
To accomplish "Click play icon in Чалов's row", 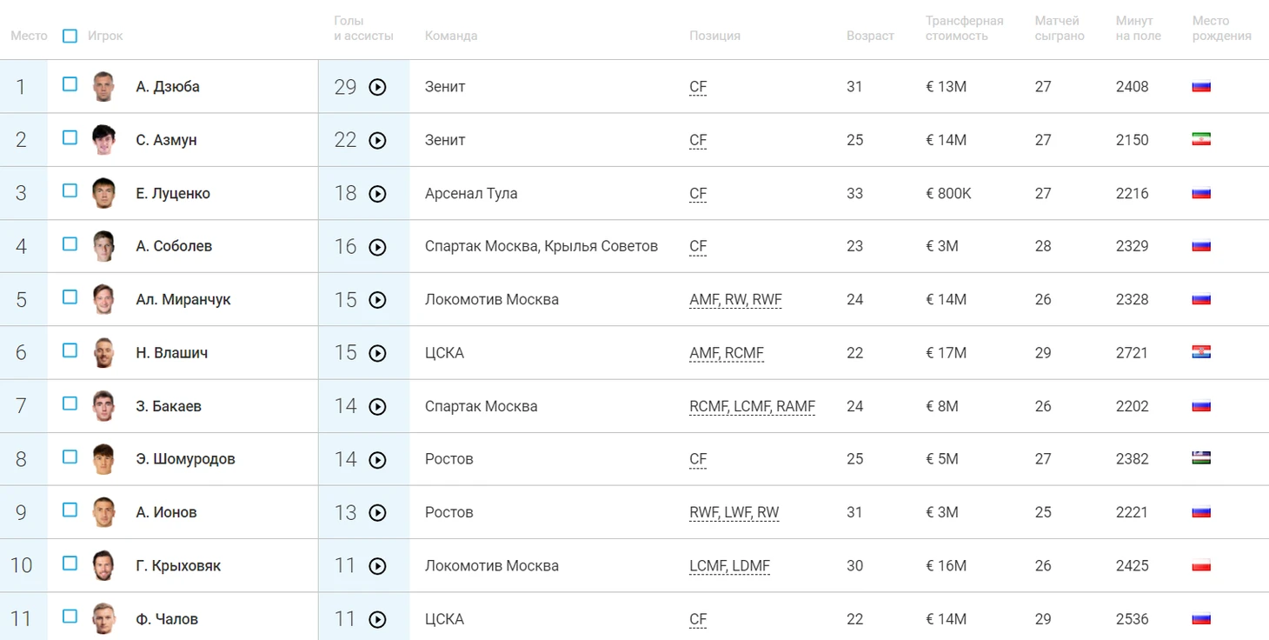I will tap(377, 619).
